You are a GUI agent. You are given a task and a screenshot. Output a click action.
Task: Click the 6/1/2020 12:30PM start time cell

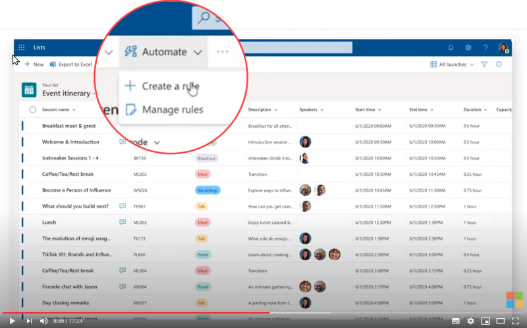tap(373, 223)
